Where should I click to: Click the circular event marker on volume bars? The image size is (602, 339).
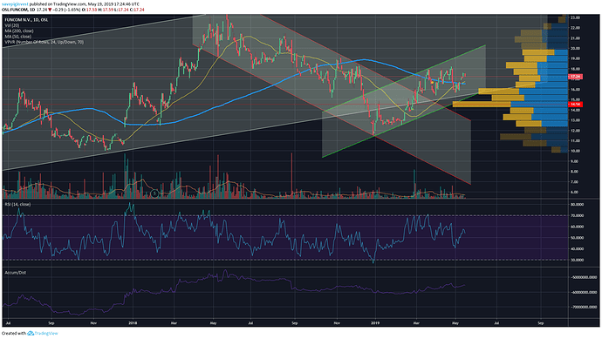click(x=154, y=193)
